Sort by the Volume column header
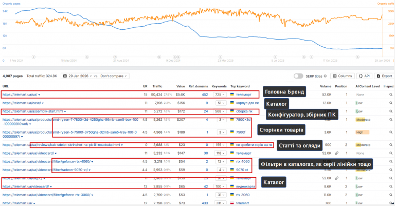This screenshot has height=206, width=395. pos(326,86)
